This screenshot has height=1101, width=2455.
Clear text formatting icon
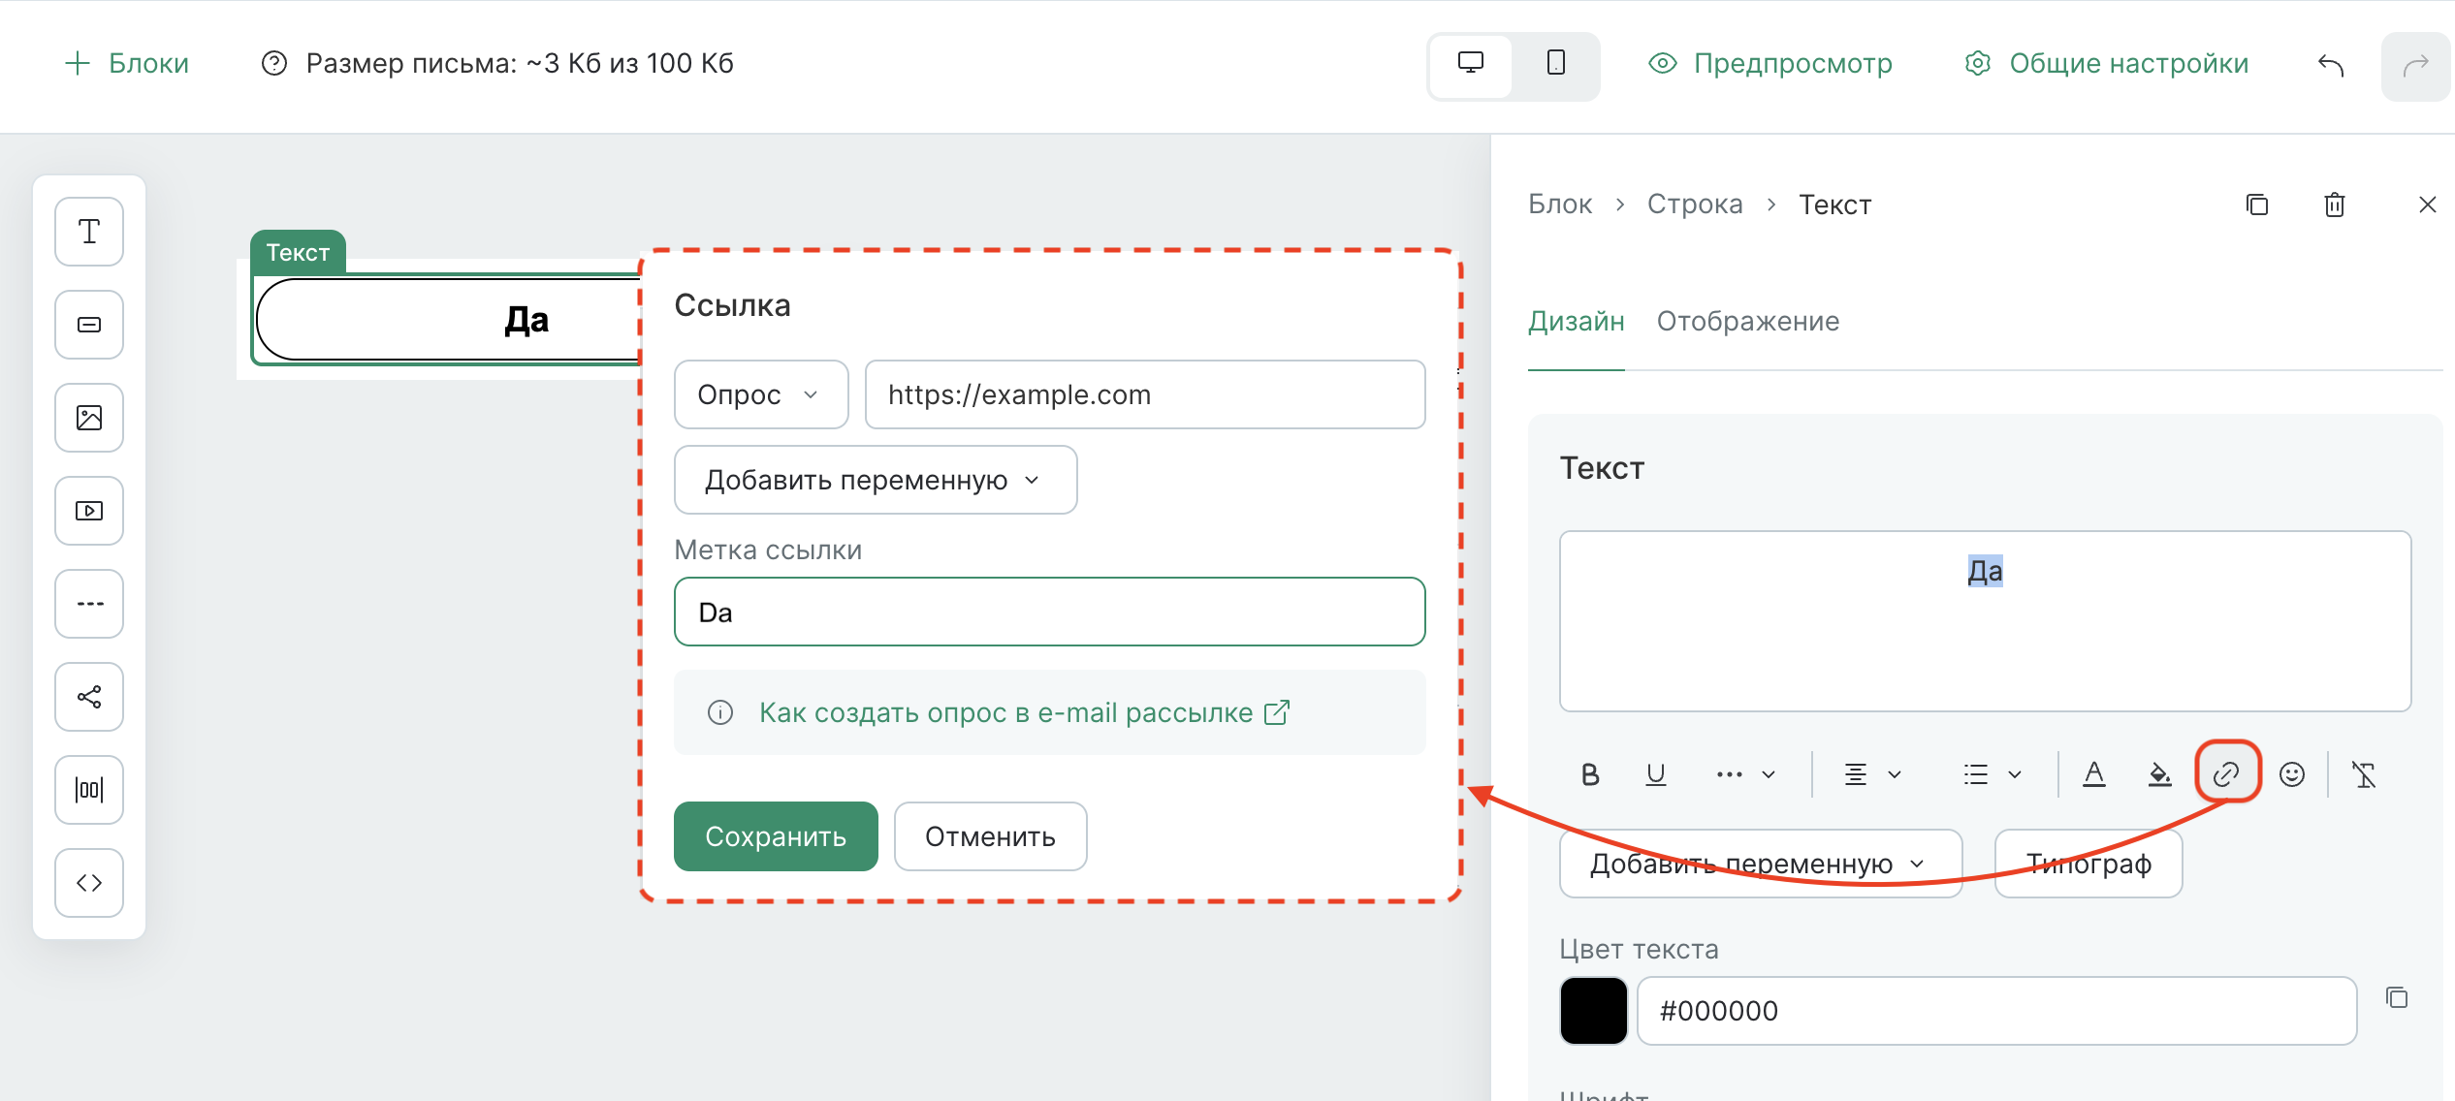[x=2364, y=773]
